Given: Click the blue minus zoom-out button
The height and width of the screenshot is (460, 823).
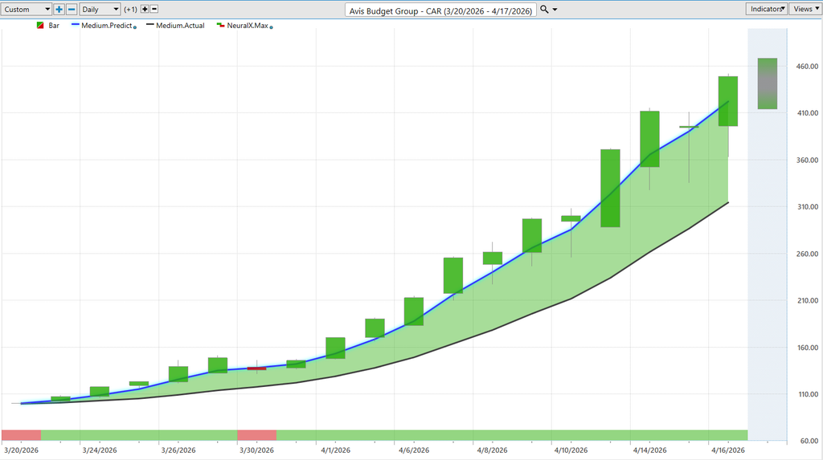Looking at the screenshot, I should pos(72,10).
